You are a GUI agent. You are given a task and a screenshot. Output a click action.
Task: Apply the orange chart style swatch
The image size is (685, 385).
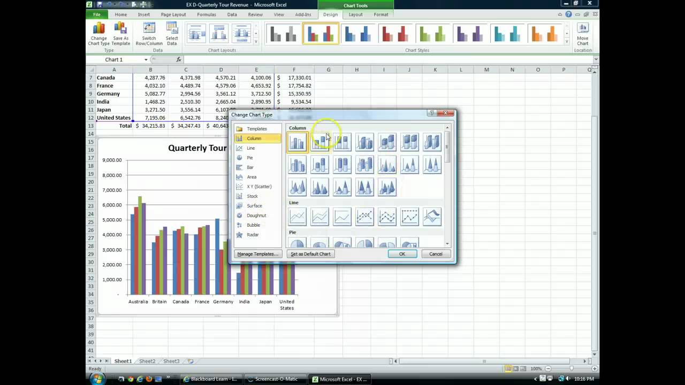point(545,34)
